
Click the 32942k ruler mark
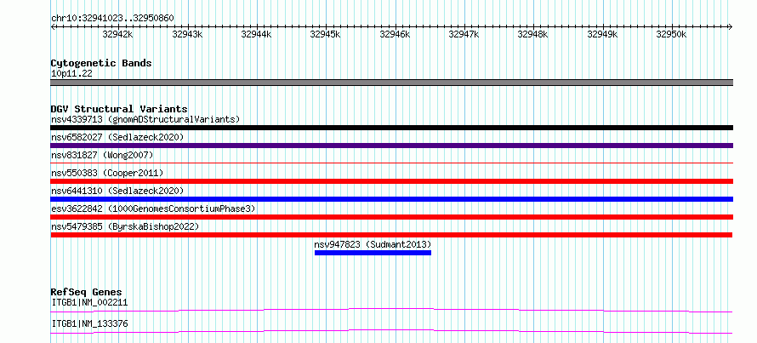(117, 34)
